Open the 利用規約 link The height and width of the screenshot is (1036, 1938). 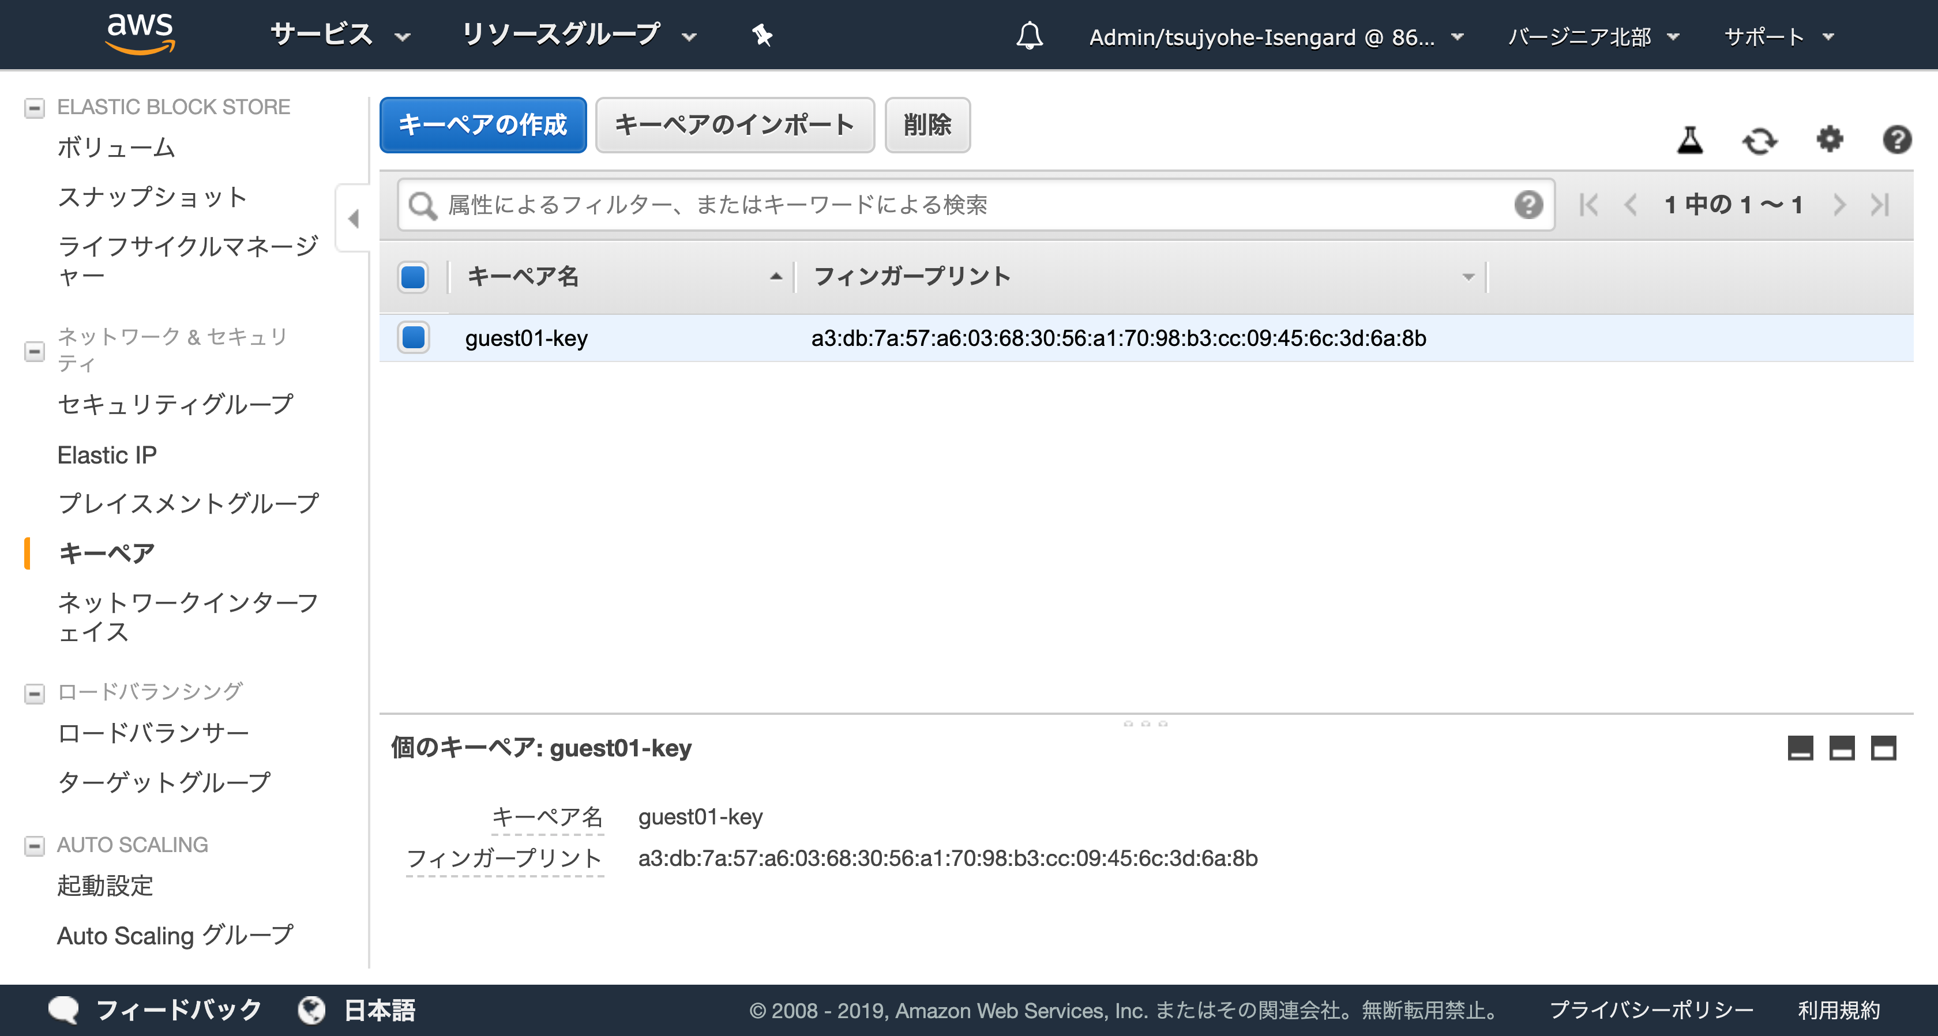click(x=1839, y=1009)
